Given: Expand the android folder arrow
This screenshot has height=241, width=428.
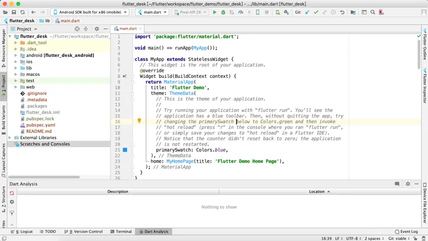Looking at the screenshot, I should pos(16,55).
